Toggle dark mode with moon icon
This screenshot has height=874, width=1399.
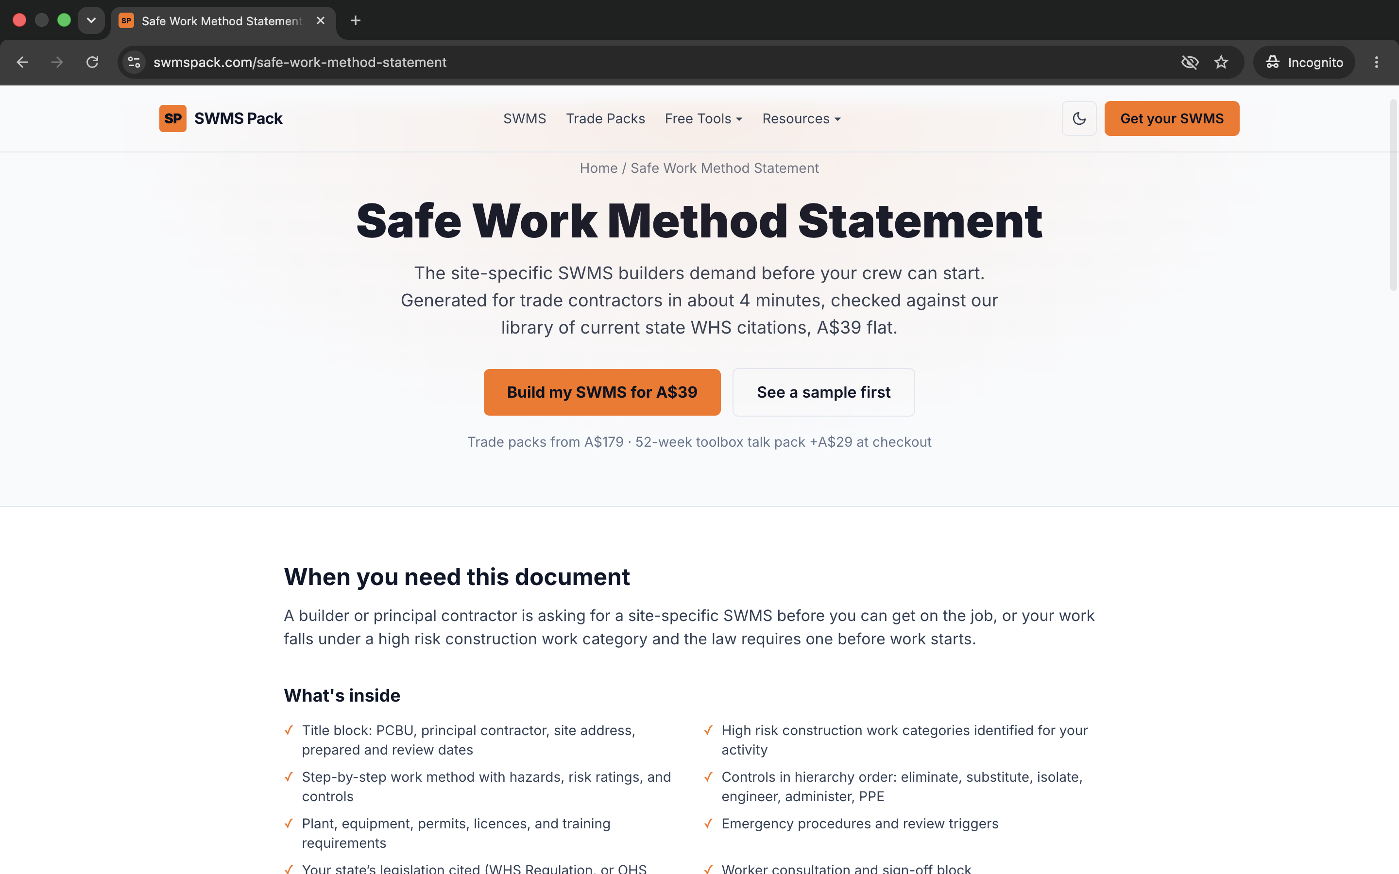pyautogui.click(x=1079, y=118)
